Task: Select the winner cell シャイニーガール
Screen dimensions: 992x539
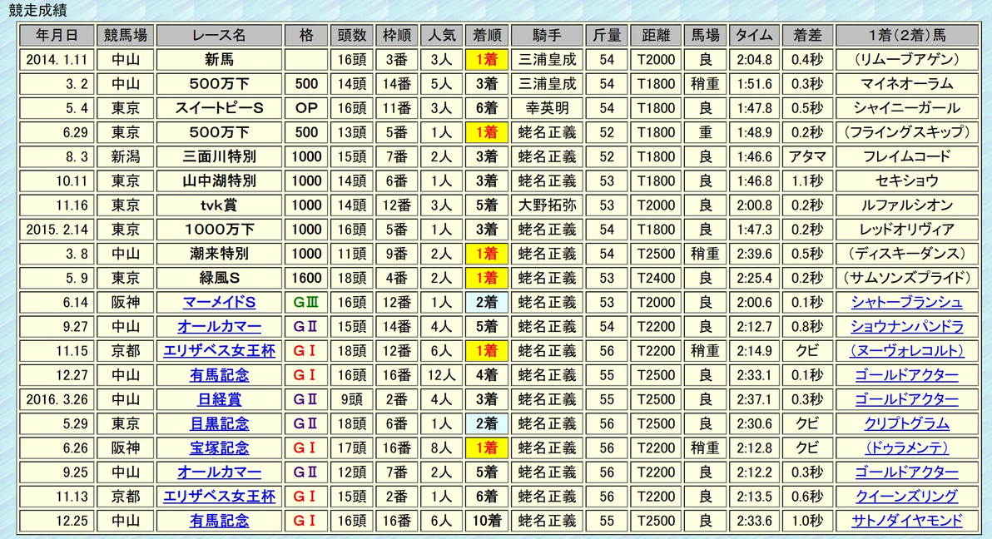Action: 906,108
